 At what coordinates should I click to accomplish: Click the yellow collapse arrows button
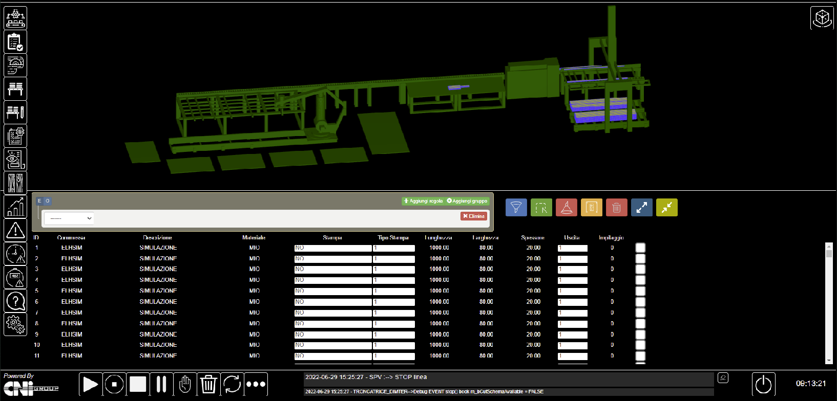[x=667, y=208]
